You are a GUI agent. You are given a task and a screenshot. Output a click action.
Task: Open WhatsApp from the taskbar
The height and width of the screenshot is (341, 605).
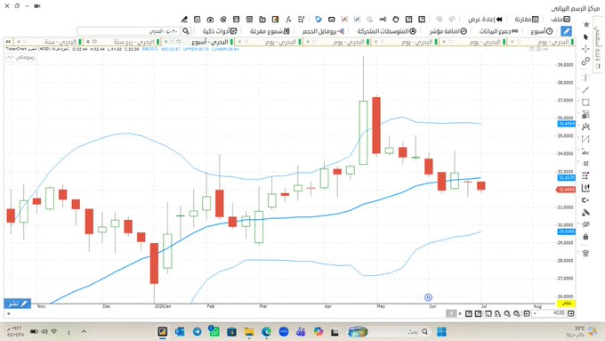point(214,332)
